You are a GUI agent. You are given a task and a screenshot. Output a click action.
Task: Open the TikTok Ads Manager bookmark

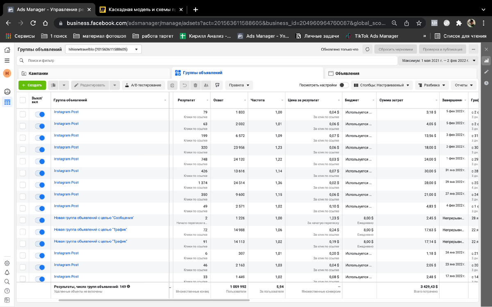coord(371,36)
